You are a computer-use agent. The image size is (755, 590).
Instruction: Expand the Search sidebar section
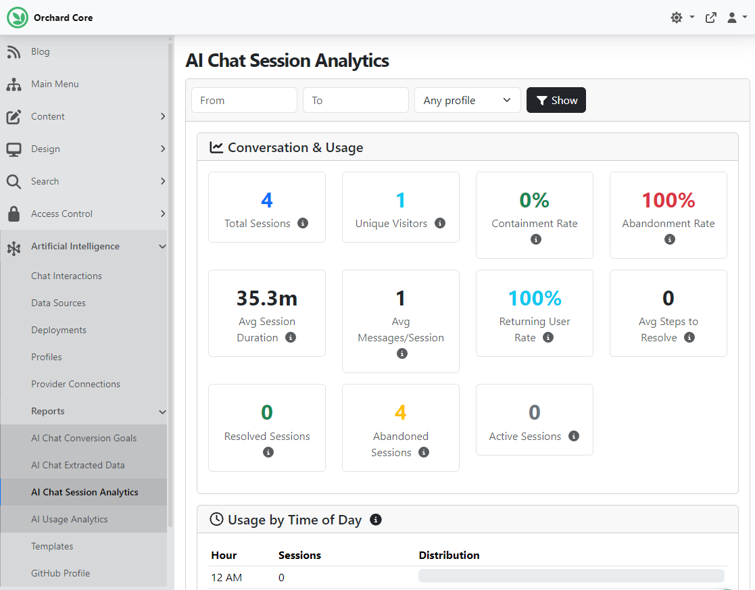[x=163, y=181]
